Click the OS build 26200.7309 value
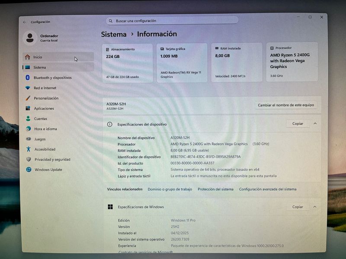The width and height of the screenshot is (346, 259). click(x=180, y=239)
